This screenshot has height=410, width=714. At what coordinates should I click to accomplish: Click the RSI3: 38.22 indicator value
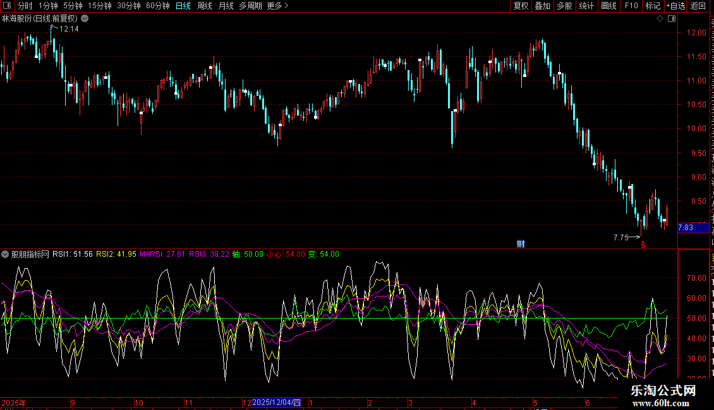coord(209,254)
